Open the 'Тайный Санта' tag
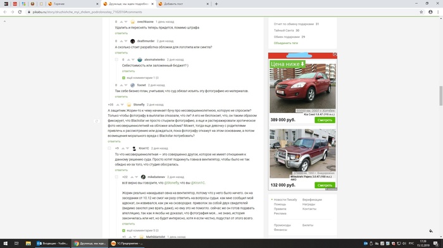This screenshot has width=443, height=248. point(284,30)
